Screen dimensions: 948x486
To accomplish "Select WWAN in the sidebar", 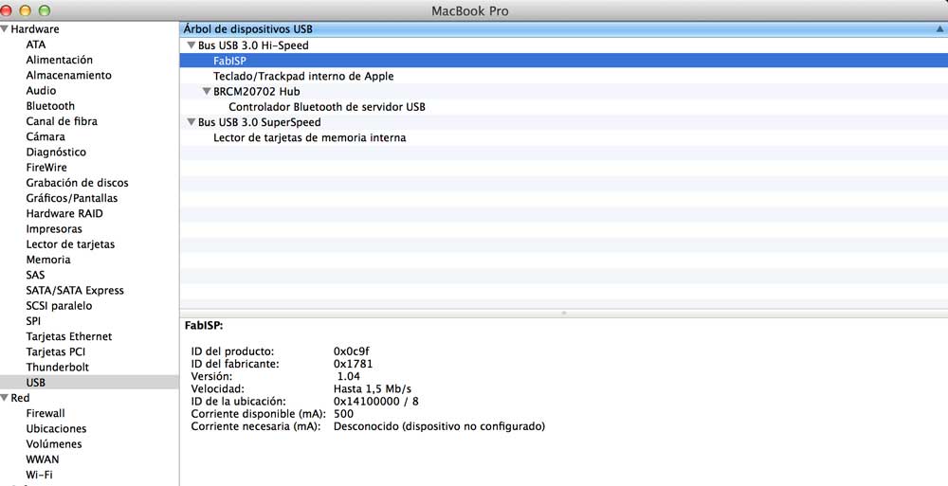I will pyautogui.click(x=43, y=459).
